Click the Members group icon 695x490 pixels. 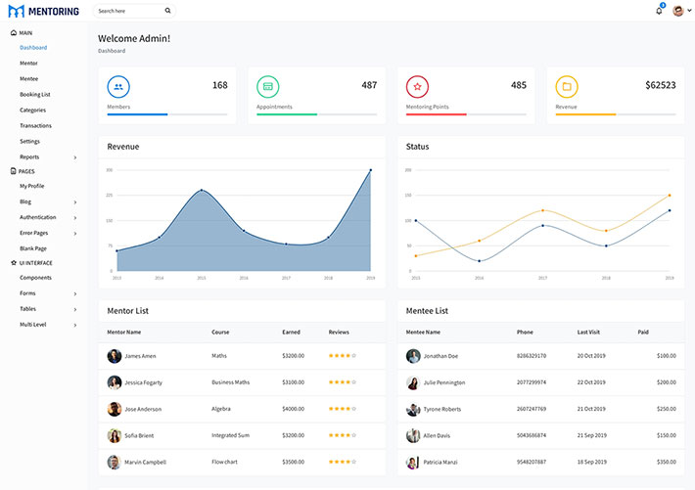118,86
